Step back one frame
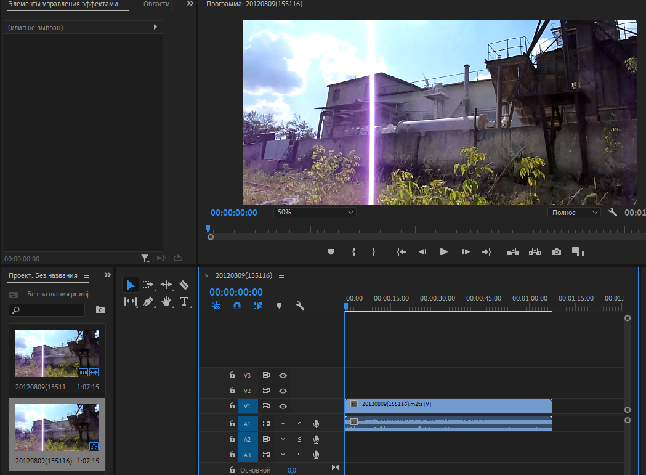This screenshot has width=646, height=475. coord(422,251)
